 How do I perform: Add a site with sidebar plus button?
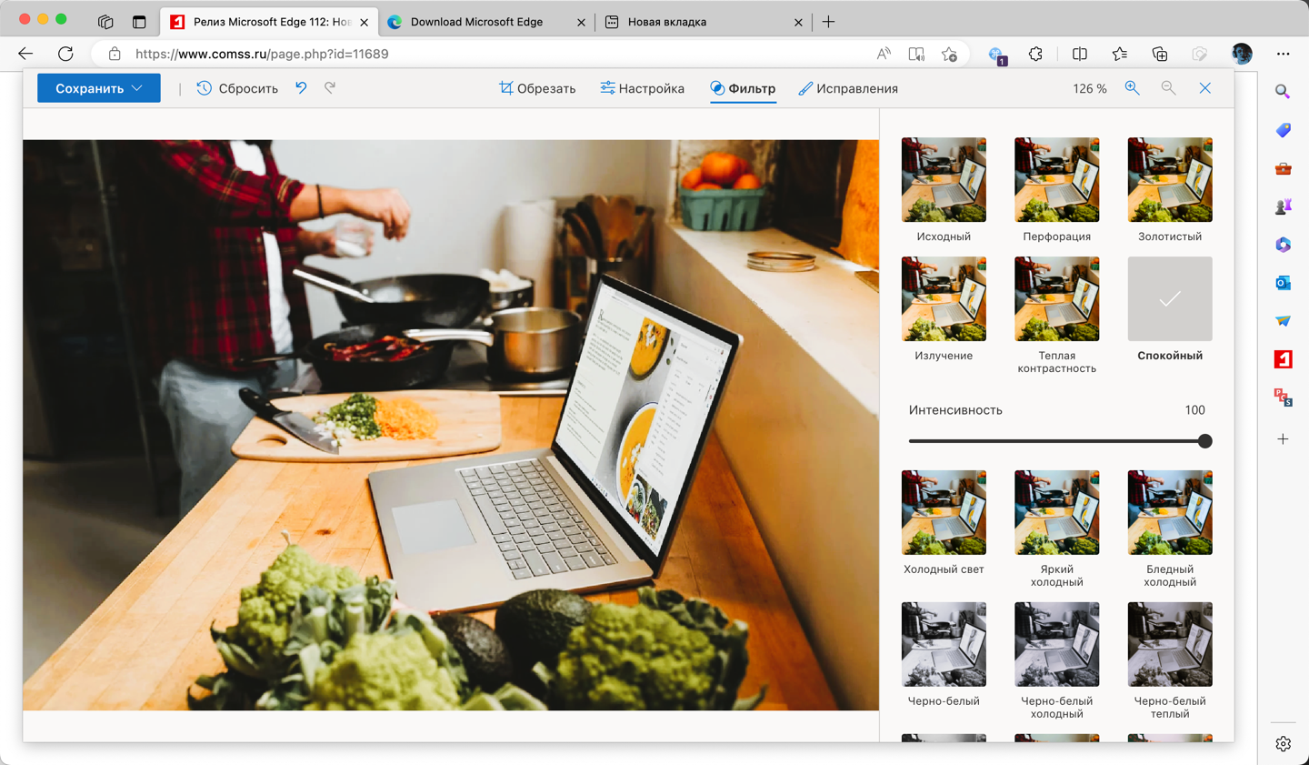coord(1283,439)
